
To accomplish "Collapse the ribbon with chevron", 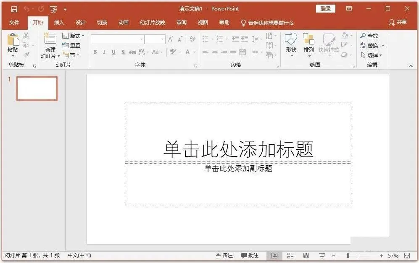I will [411, 66].
